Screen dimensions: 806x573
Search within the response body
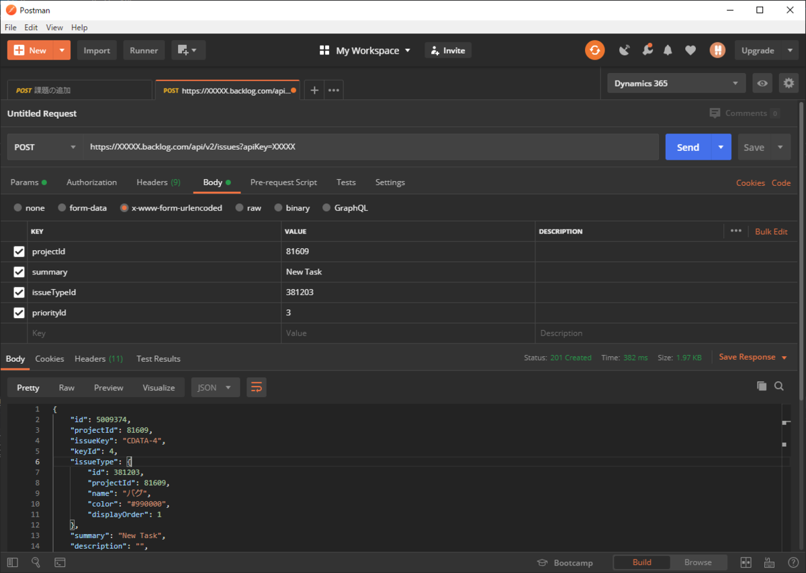point(779,386)
